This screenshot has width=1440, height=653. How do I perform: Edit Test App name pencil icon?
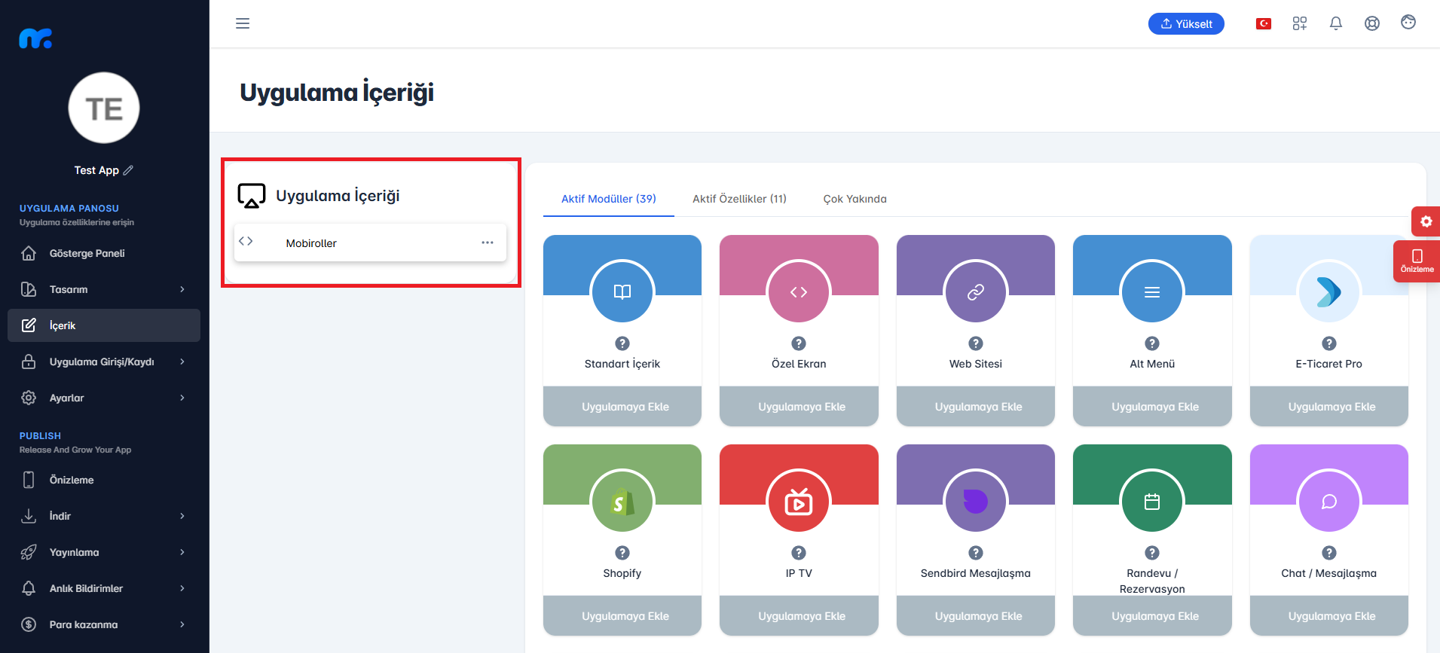(128, 170)
